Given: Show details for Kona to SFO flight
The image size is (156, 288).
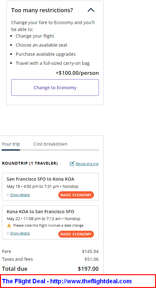Looking at the screenshot, I should coord(20,233).
